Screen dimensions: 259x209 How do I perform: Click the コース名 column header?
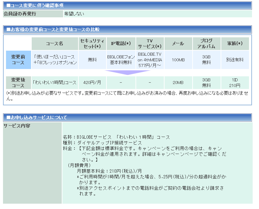pyautogui.click(x=55, y=44)
